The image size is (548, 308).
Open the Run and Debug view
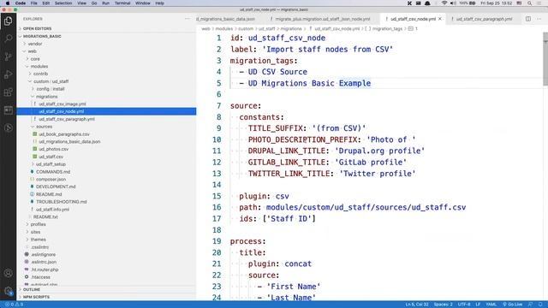click(x=8, y=74)
